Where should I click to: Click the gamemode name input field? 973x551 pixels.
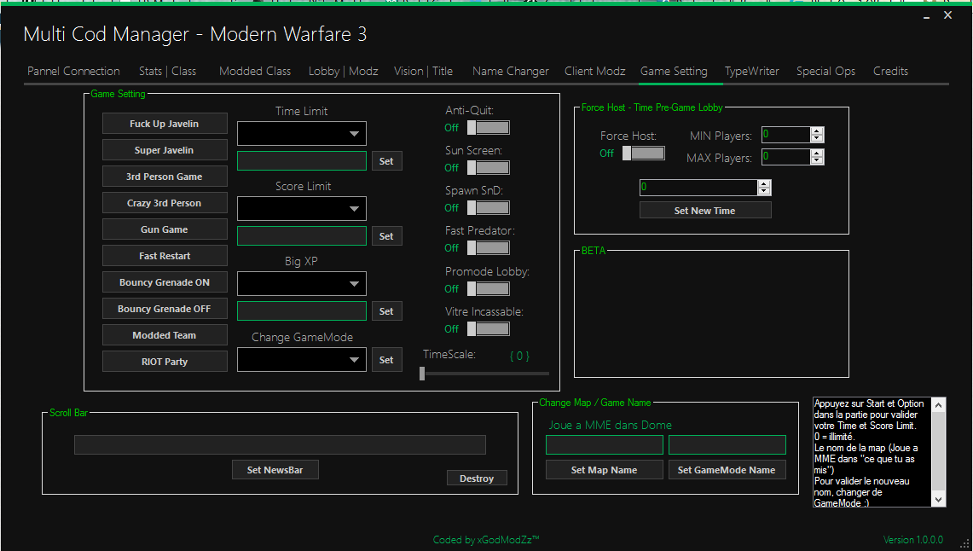coord(727,445)
